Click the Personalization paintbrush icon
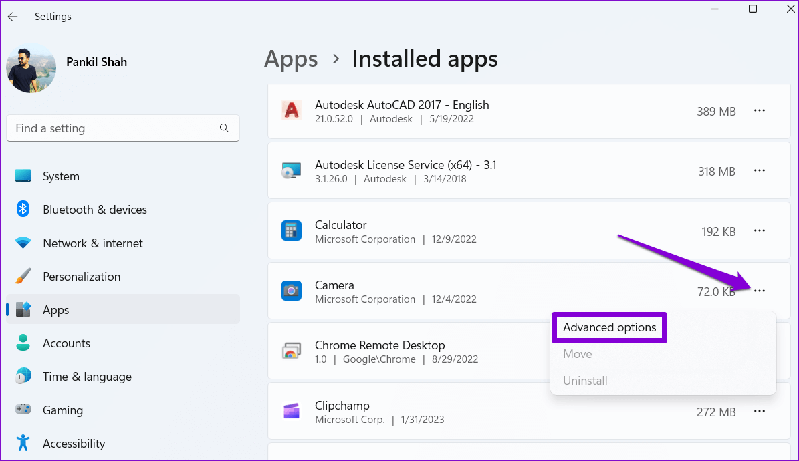This screenshot has width=799, height=461. (23, 276)
